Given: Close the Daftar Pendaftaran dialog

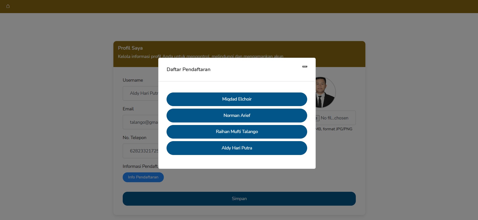Looking at the screenshot, I should (x=305, y=67).
